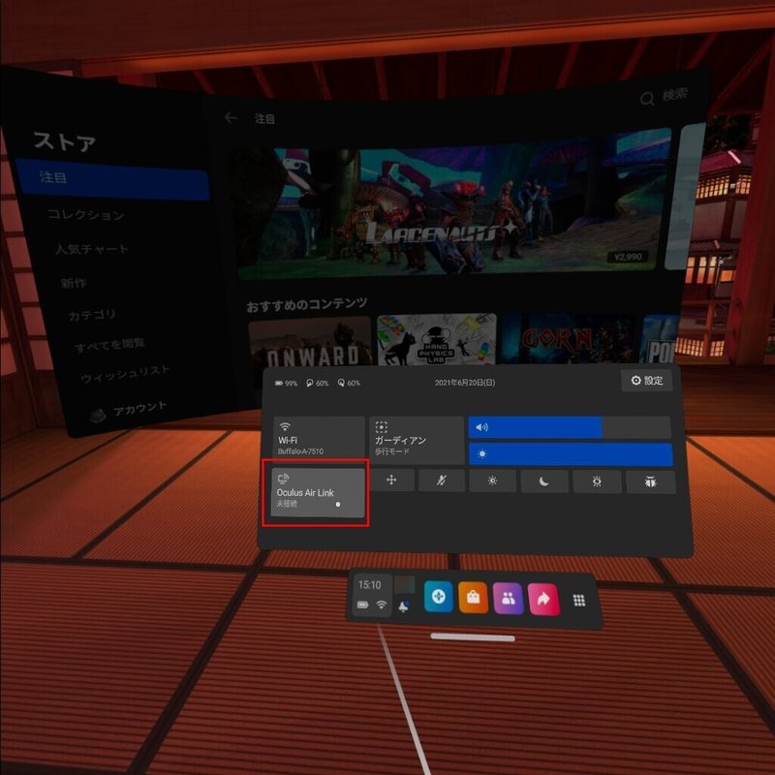Open the Oculus Air Link tile
This screenshot has width=775, height=775.
coord(318,492)
